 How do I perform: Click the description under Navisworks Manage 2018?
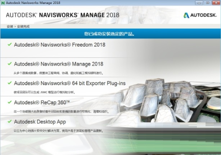click(x=59, y=73)
